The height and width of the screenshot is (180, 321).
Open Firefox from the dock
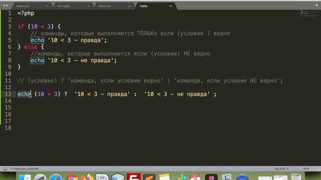tap(87, 176)
